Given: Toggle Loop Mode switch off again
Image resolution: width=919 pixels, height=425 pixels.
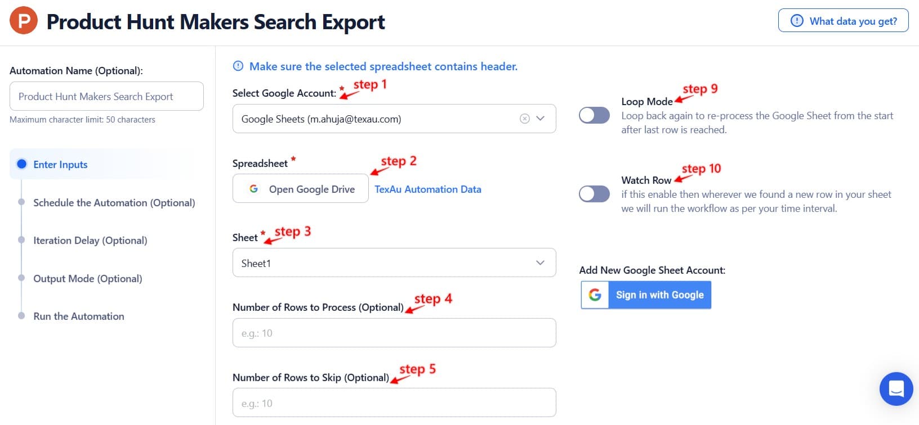Looking at the screenshot, I should [x=594, y=115].
